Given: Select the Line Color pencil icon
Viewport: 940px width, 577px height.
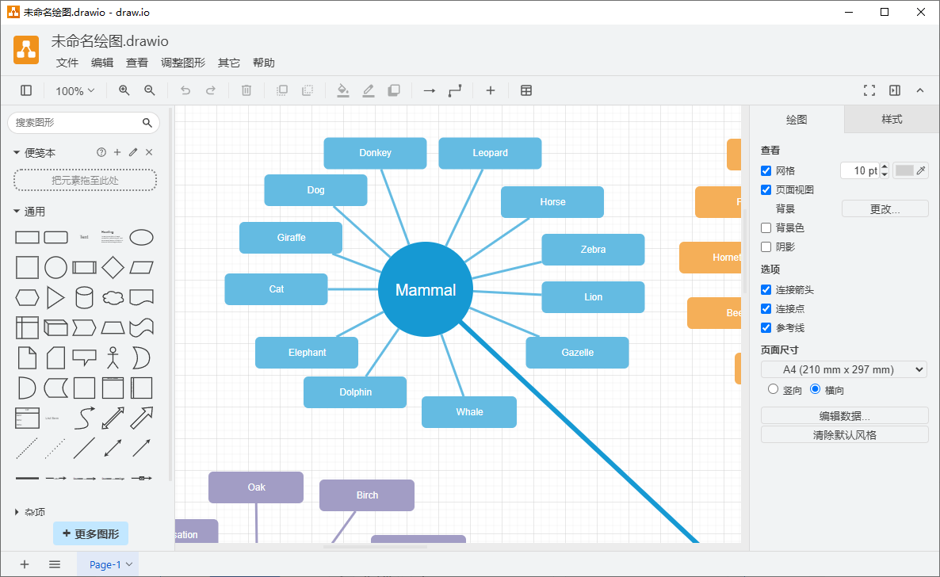Looking at the screenshot, I should tap(368, 90).
